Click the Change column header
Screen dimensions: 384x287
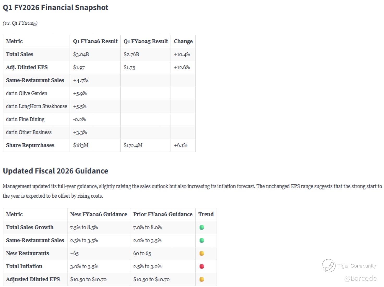tap(183, 41)
